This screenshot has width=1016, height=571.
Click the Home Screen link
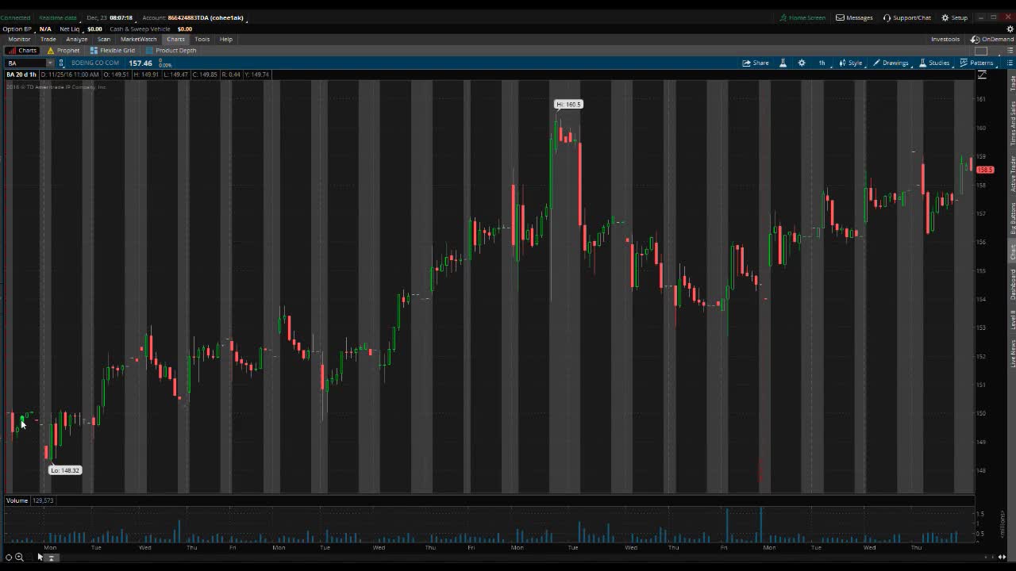pos(802,17)
